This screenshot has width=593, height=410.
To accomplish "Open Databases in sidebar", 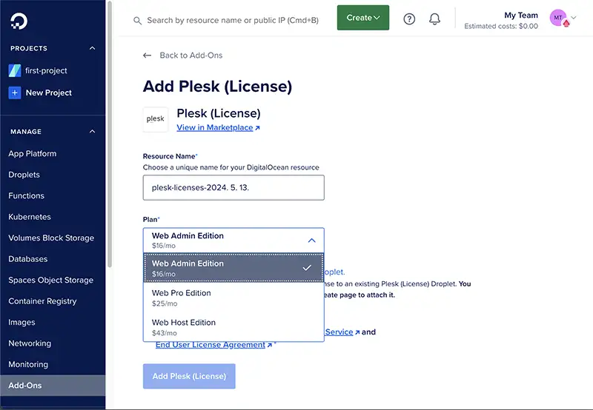I will 28,259.
